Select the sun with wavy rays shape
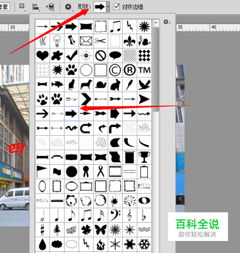 pos(115,230)
